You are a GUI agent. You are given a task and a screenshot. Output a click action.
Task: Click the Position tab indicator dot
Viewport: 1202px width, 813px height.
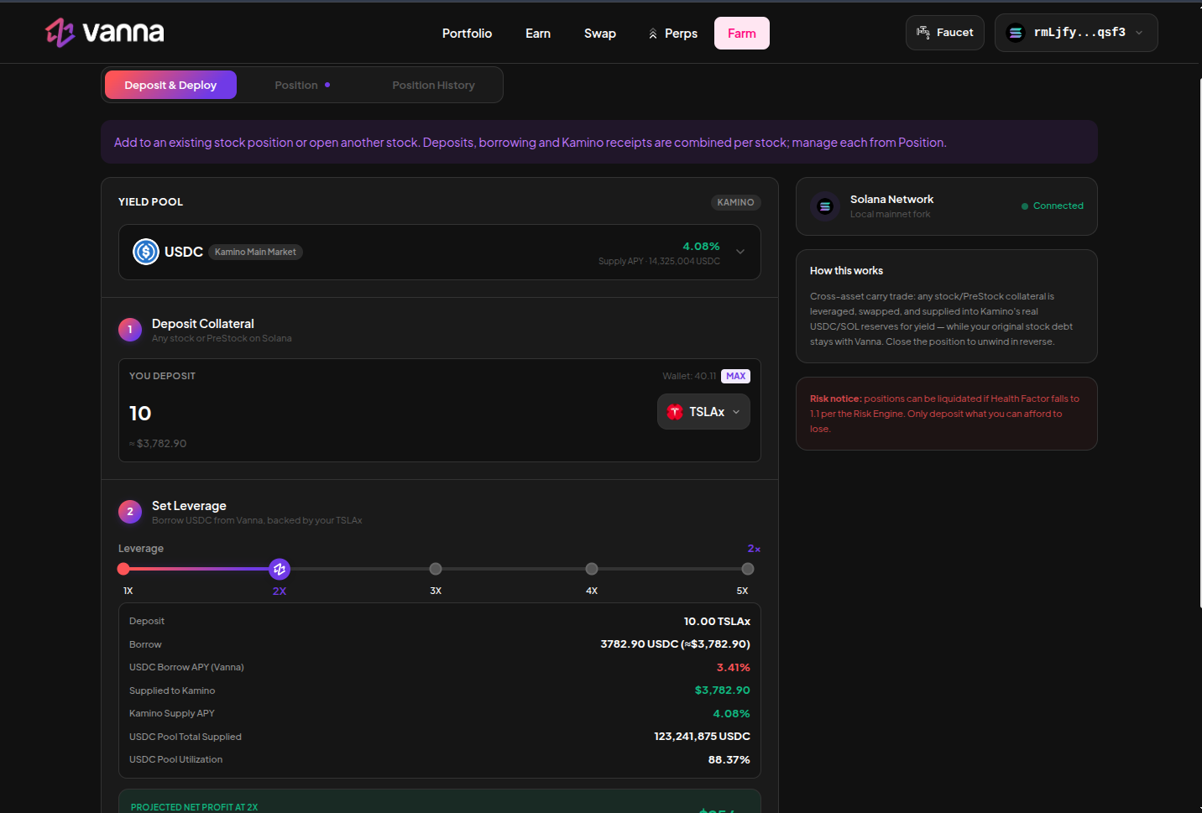[x=327, y=85]
